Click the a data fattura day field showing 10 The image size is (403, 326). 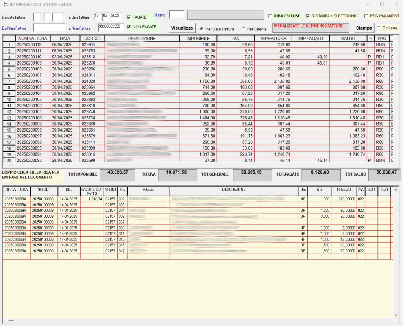[98, 17]
